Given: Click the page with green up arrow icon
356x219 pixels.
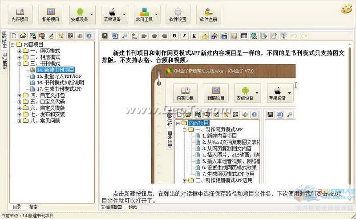Looking at the screenshot, I should [274, 36].
